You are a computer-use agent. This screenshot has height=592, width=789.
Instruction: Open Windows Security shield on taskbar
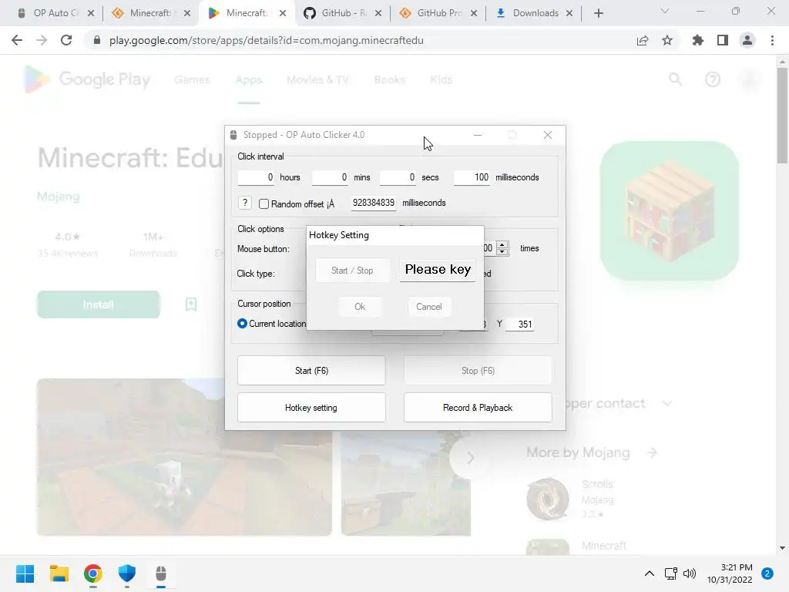click(x=127, y=573)
